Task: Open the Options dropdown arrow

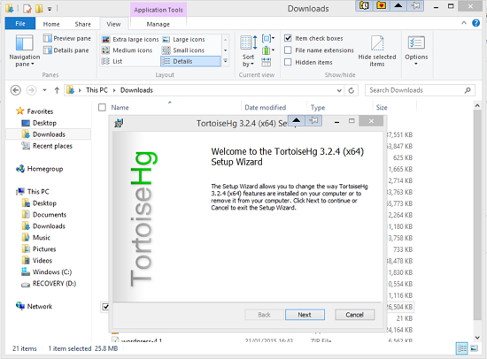Action: 416,64
